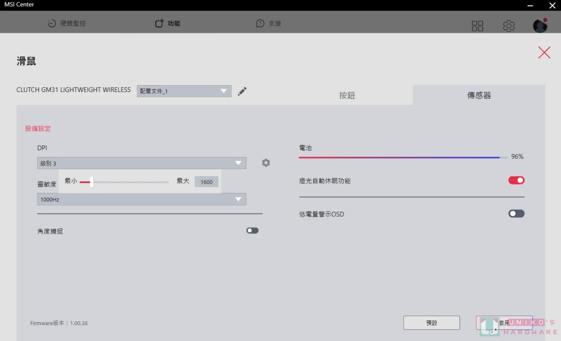Screen dimensions: 561x341
Task: Click the 預設 default button
Action: pyautogui.click(x=432, y=323)
